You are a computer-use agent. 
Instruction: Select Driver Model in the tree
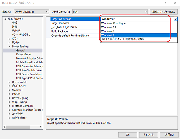(24, 54)
